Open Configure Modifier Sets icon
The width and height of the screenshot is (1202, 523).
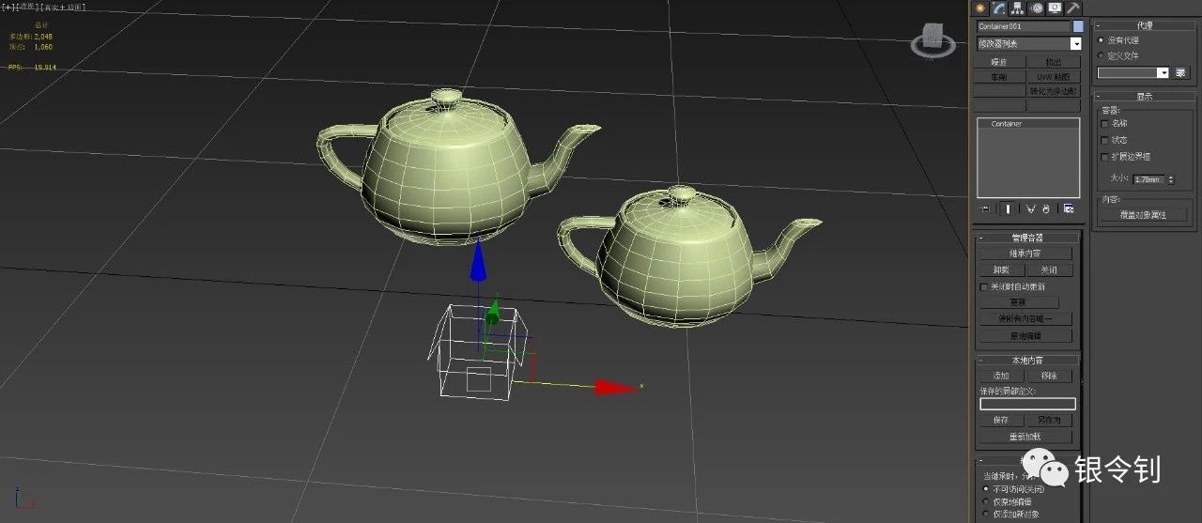click(x=1069, y=208)
